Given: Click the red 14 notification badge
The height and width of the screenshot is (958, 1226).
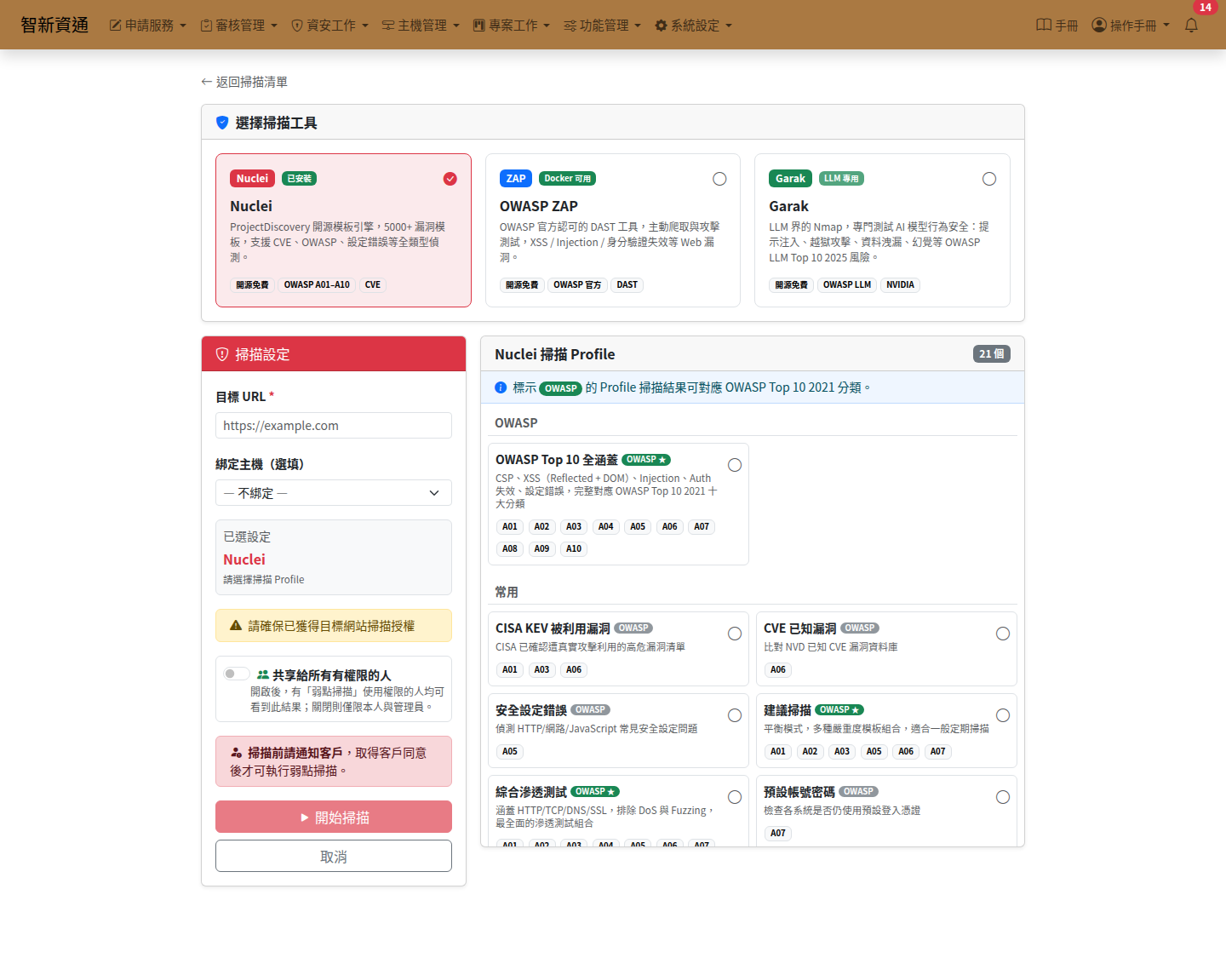Looking at the screenshot, I should 1206,8.
